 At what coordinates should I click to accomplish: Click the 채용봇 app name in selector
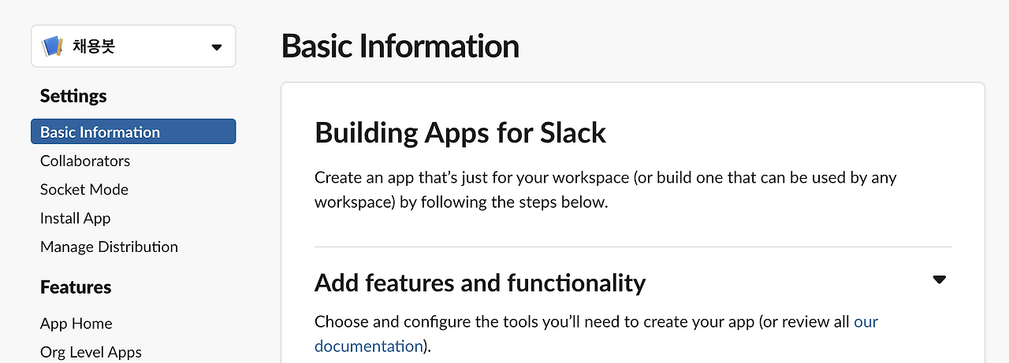tap(93, 46)
